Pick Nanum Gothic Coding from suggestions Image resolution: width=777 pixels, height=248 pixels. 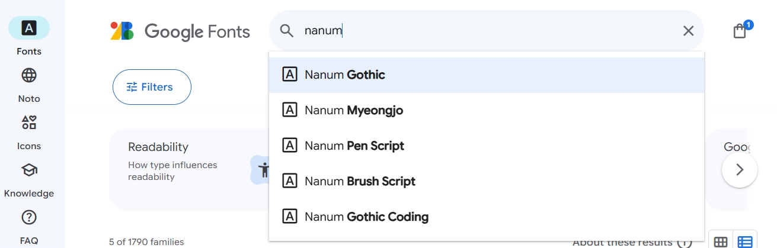(x=487, y=217)
